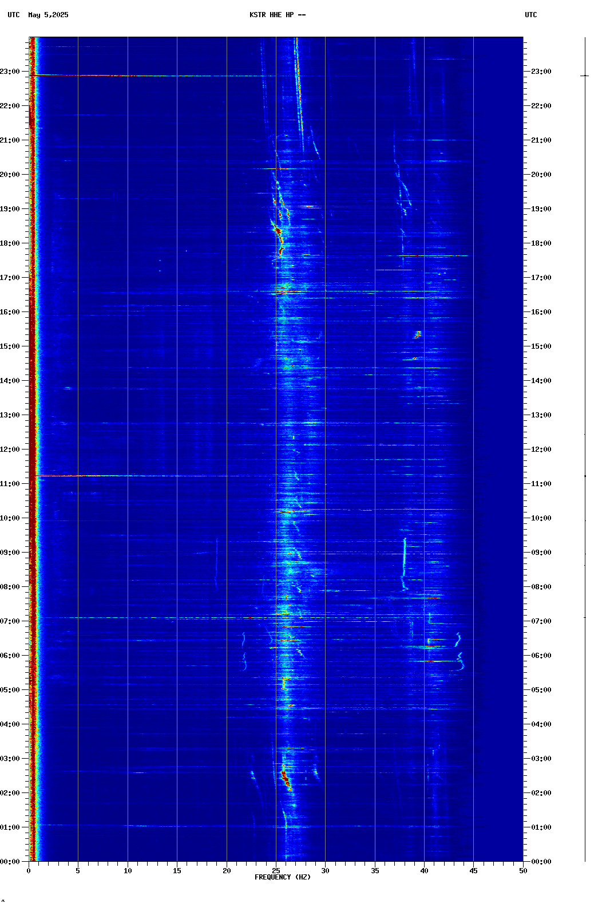Viewport: 610px width, 907px height.
Task: Click the 45 Hz frequency tick label
Action: [473, 871]
